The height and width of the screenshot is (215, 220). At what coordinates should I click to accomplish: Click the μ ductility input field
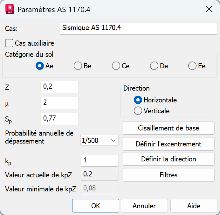(x=59, y=103)
